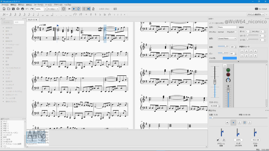Image resolution: width=269 pixels, height=151 pixels.
Task: Click the フィードバック button
Action: coord(261,9)
